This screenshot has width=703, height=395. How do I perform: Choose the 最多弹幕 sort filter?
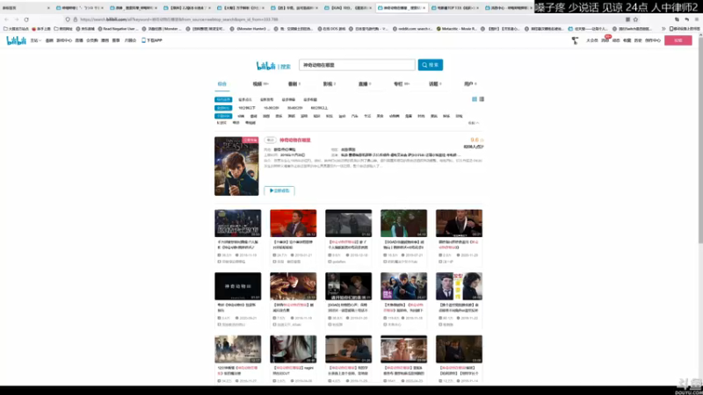(x=288, y=99)
